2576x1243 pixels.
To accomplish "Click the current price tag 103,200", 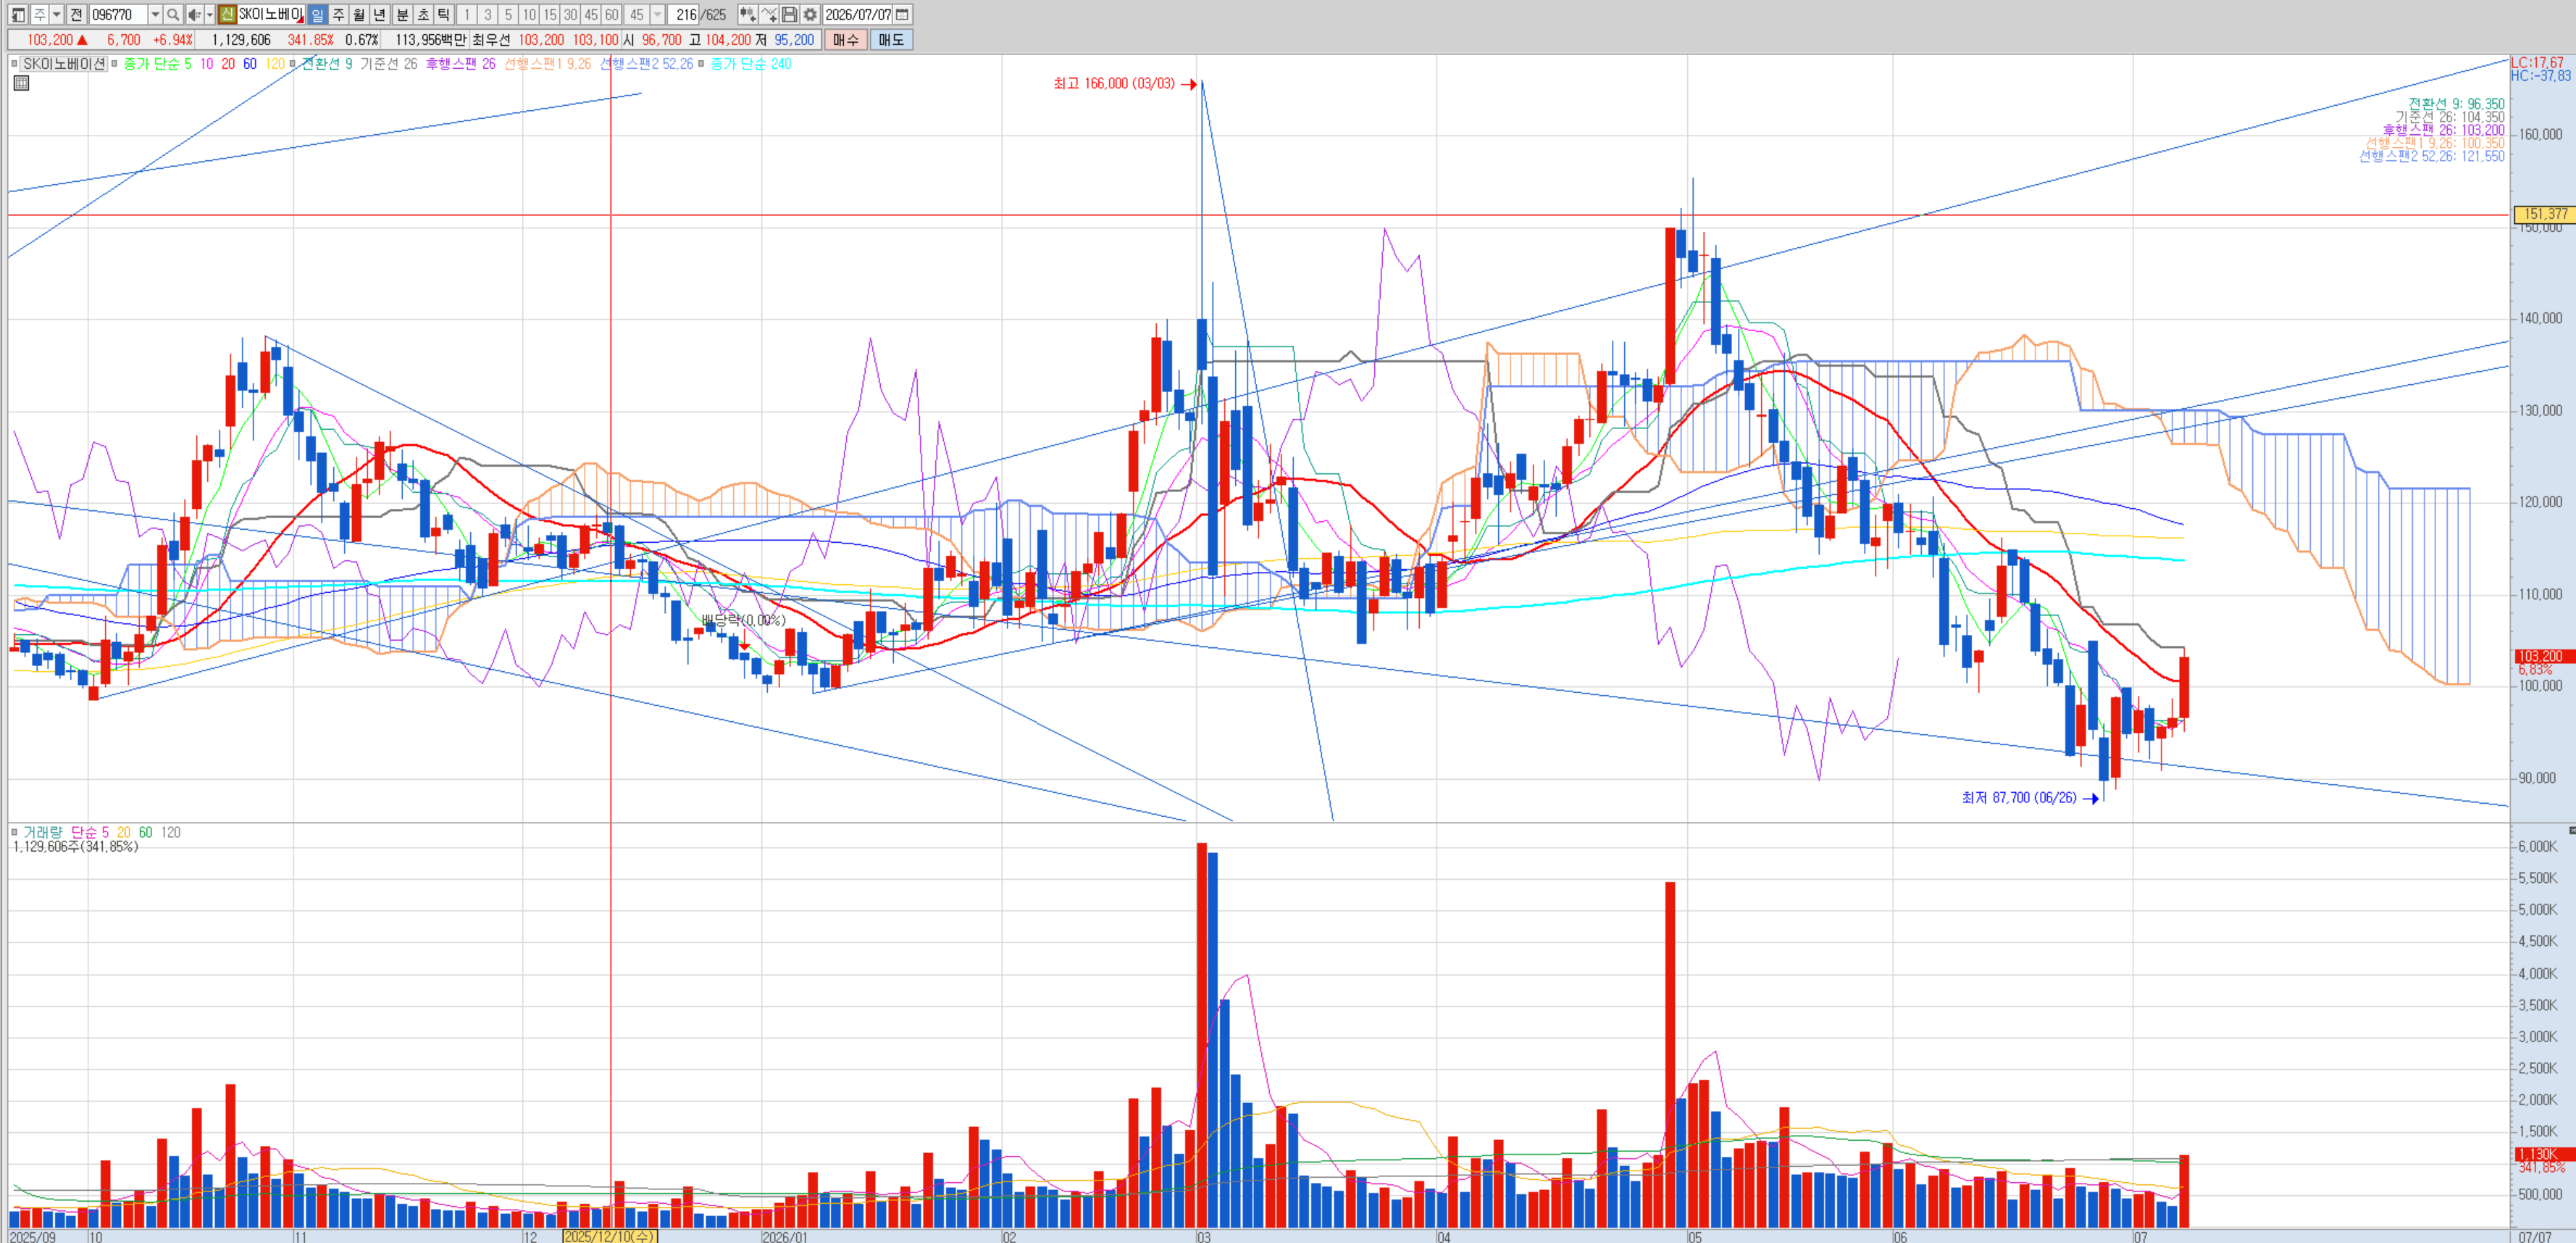I will (2543, 657).
